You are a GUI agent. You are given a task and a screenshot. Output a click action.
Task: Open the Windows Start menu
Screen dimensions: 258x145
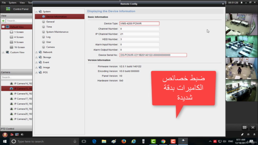coord(5,141)
